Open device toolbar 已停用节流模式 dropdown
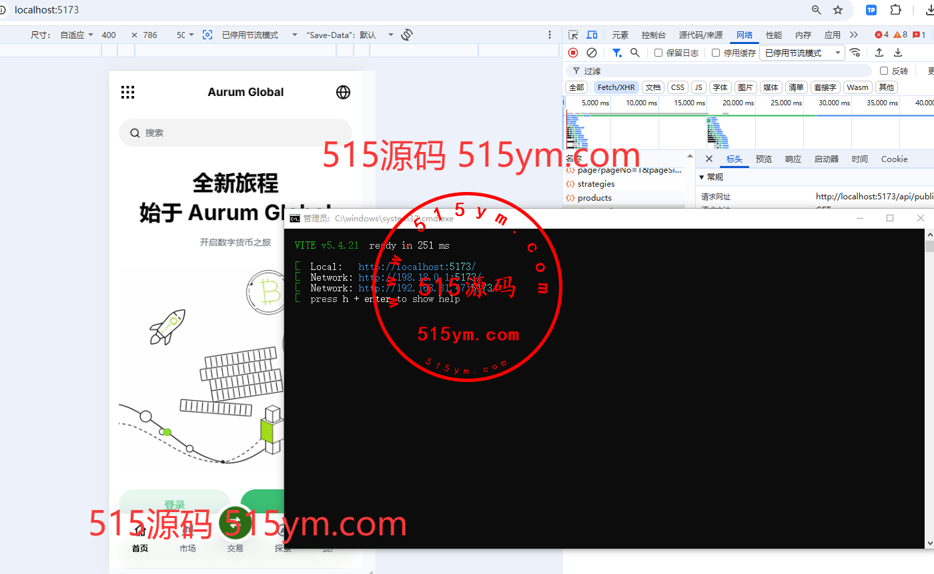The width and height of the screenshot is (934, 574). pyautogui.click(x=260, y=35)
